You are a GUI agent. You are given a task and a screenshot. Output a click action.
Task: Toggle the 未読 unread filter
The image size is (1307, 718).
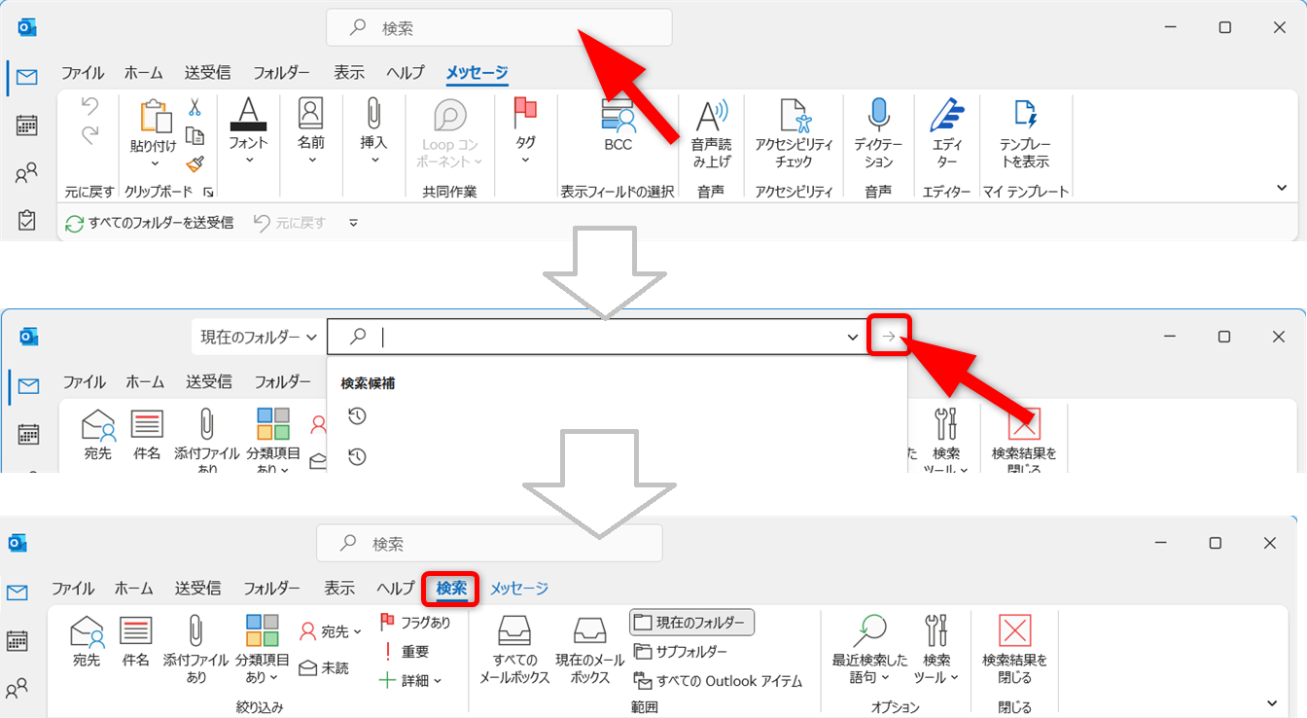[x=324, y=668]
